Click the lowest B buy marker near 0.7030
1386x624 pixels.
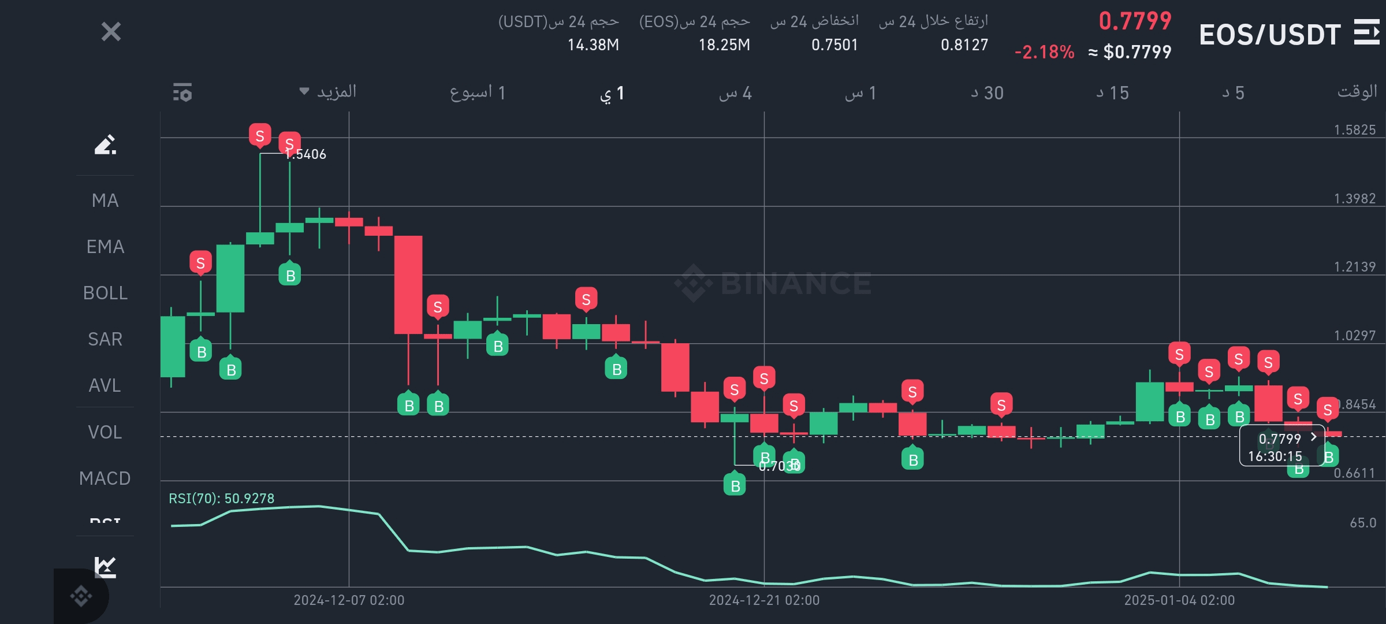coord(735,486)
